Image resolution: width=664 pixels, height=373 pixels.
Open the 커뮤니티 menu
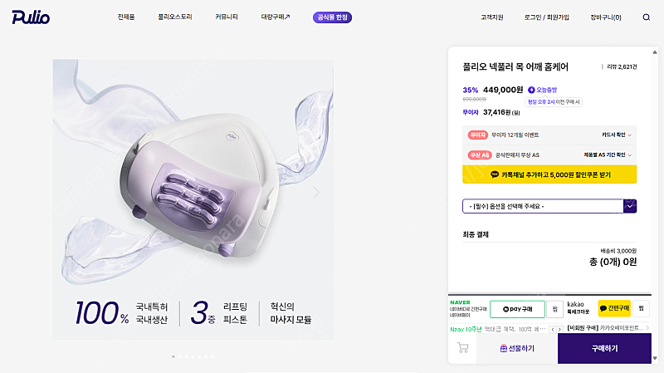coord(227,17)
